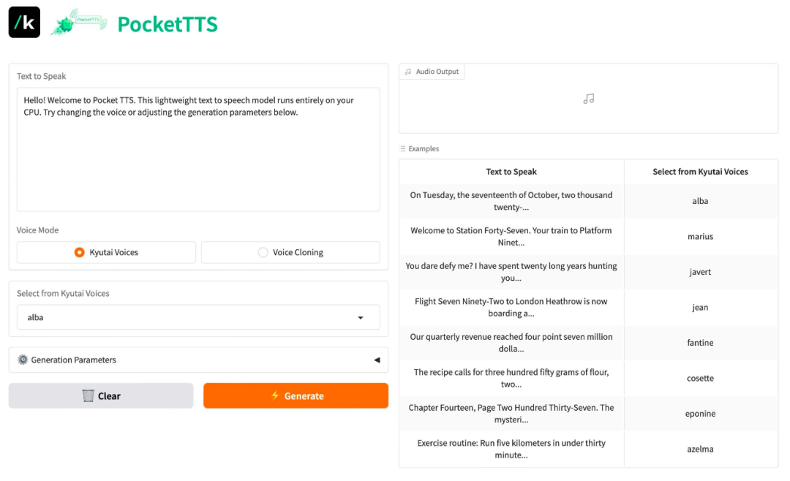
Task: Click the azelma voice cell
Action: [x=700, y=449]
